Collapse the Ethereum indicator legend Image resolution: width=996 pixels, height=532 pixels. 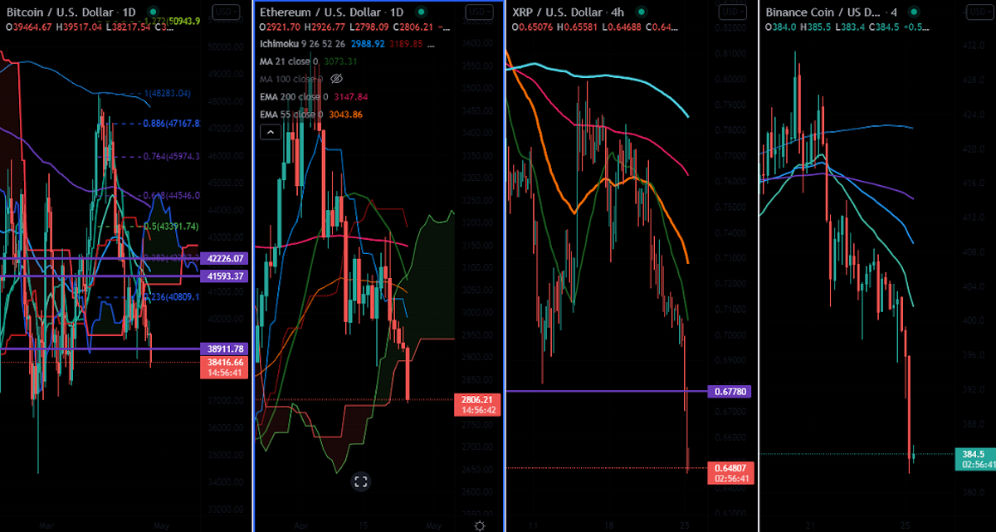click(270, 132)
